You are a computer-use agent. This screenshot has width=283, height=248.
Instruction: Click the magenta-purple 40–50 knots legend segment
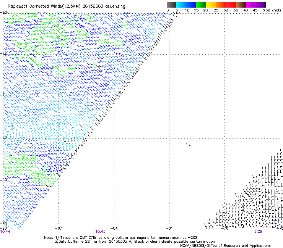click(256, 5)
